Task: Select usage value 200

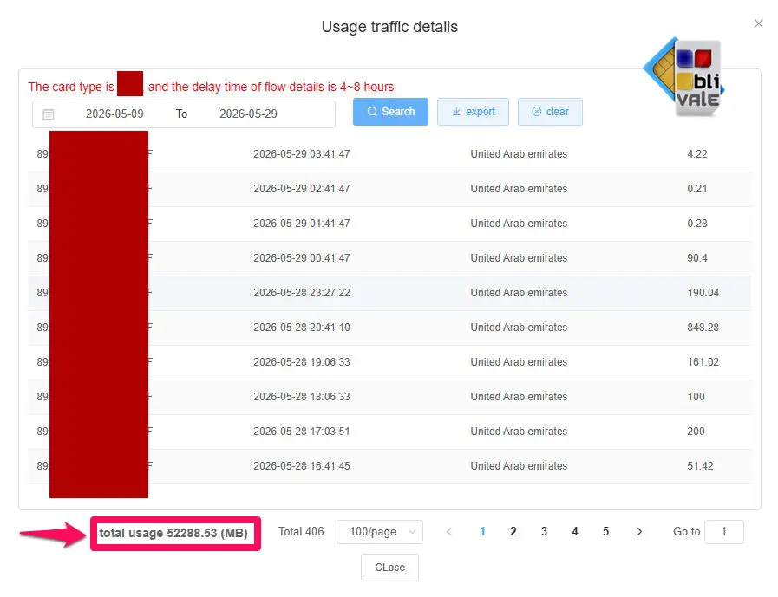Action: coord(696,432)
